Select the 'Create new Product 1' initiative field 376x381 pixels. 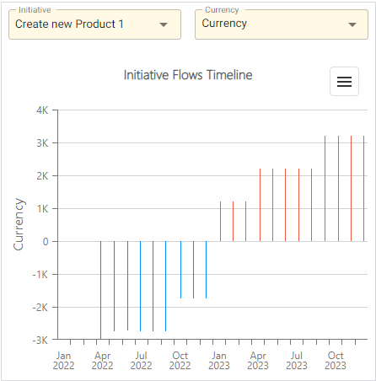coord(94,24)
